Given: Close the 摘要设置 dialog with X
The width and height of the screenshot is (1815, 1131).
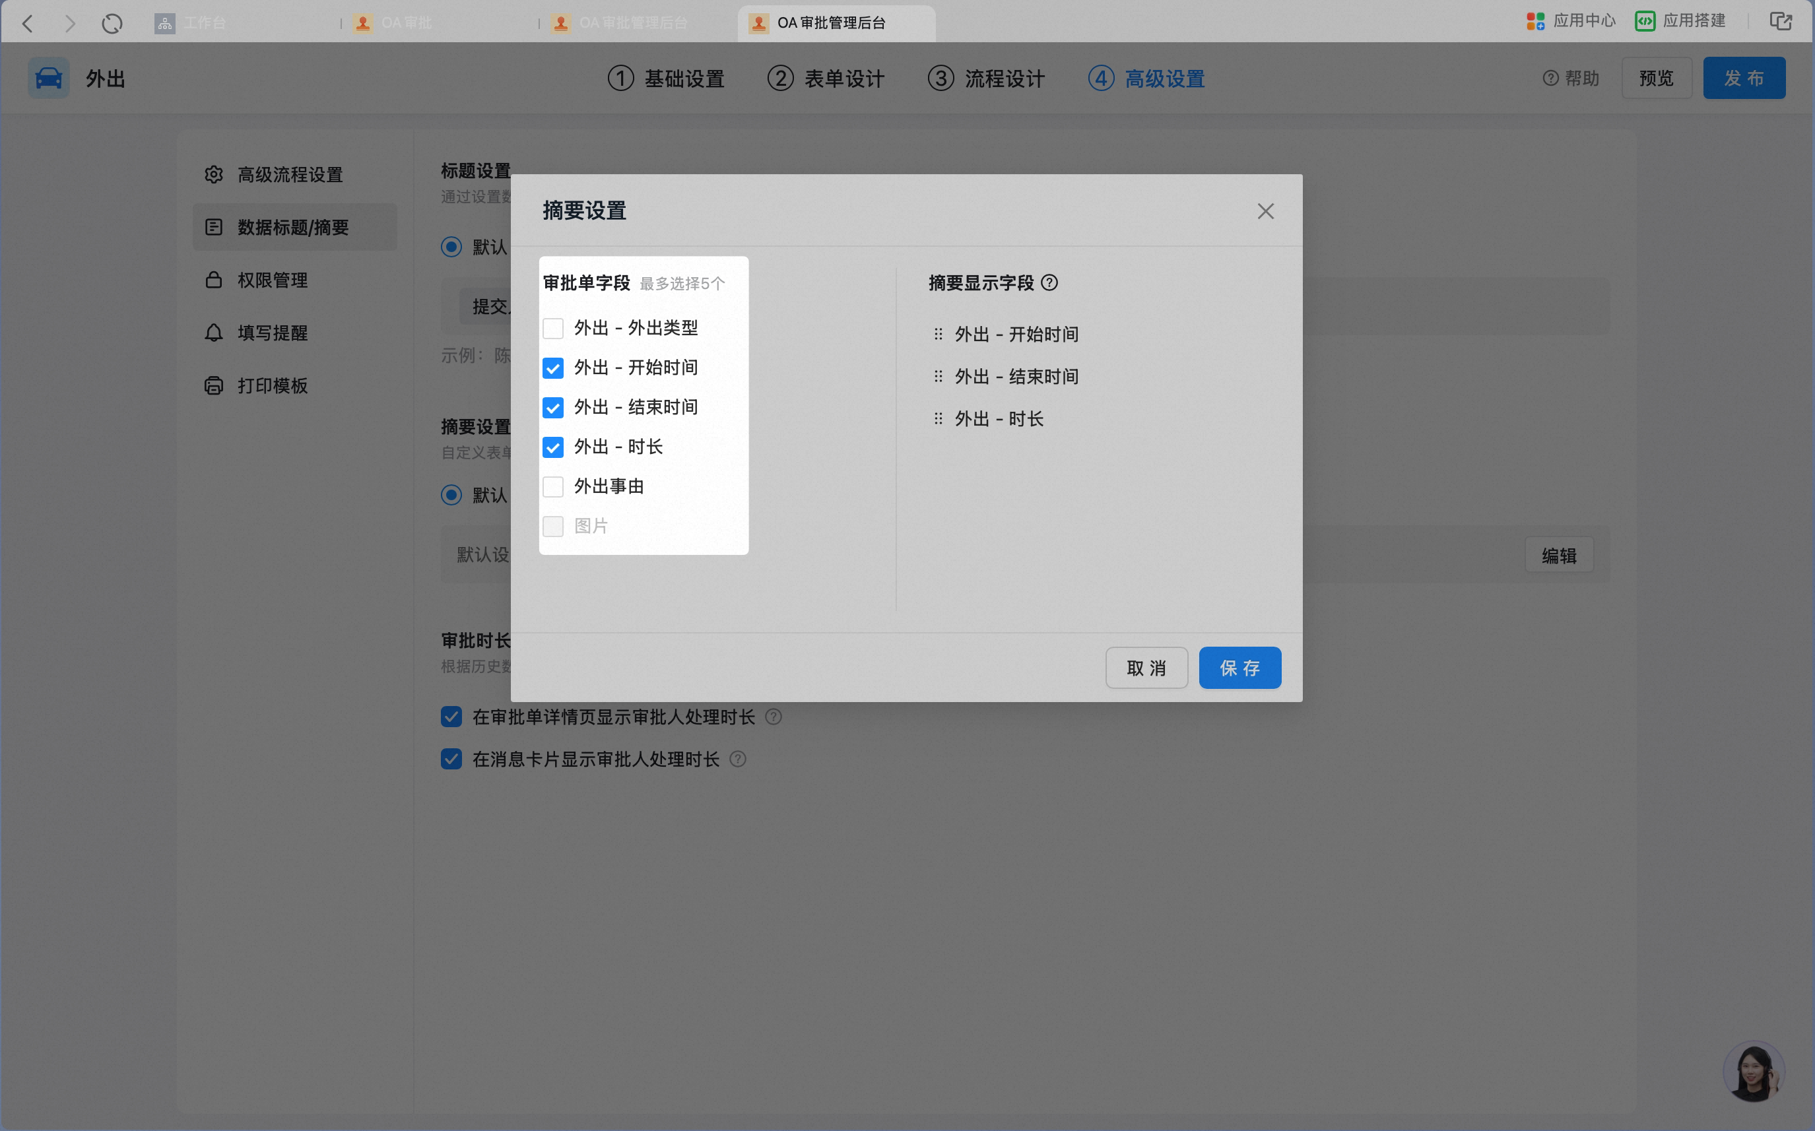Looking at the screenshot, I should (1265, 211).
